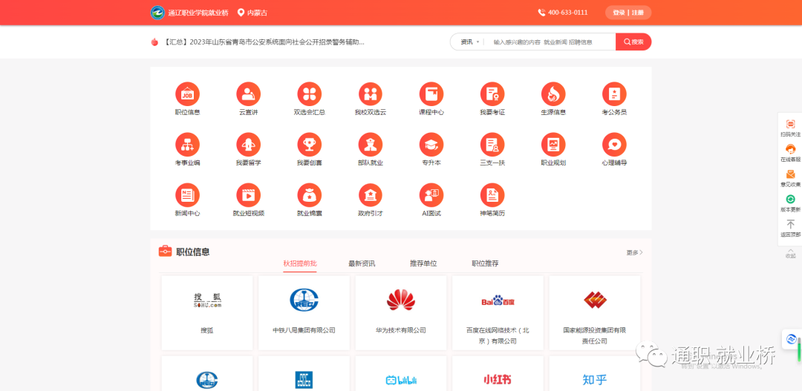Open the 专升本 graduation cap icon
The height and width of the screenshot is (391, 802).
431,145
